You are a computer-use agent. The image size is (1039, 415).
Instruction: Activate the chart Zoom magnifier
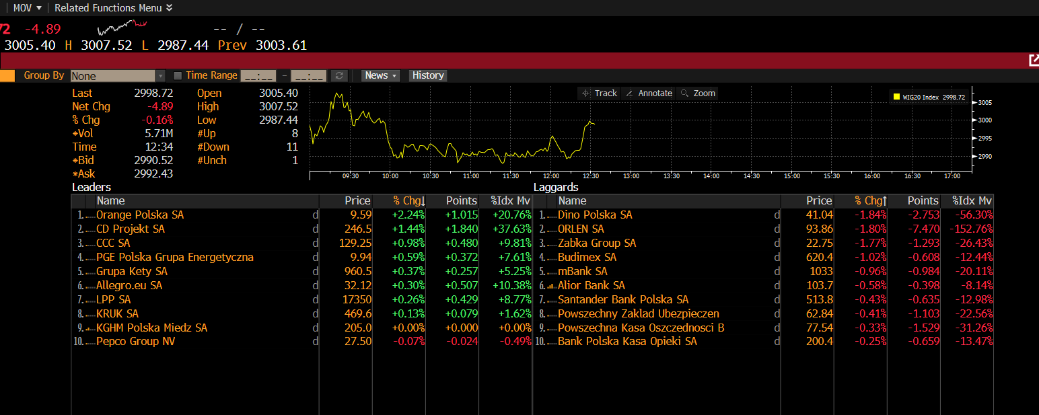(698, 93)
